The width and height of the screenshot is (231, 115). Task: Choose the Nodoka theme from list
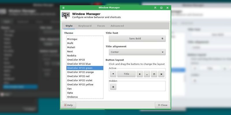click(x=72, y=55)
